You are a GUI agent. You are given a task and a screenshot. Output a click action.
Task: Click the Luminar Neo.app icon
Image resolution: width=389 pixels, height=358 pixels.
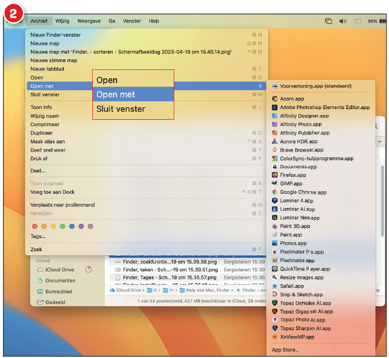(x=274, y=218)
